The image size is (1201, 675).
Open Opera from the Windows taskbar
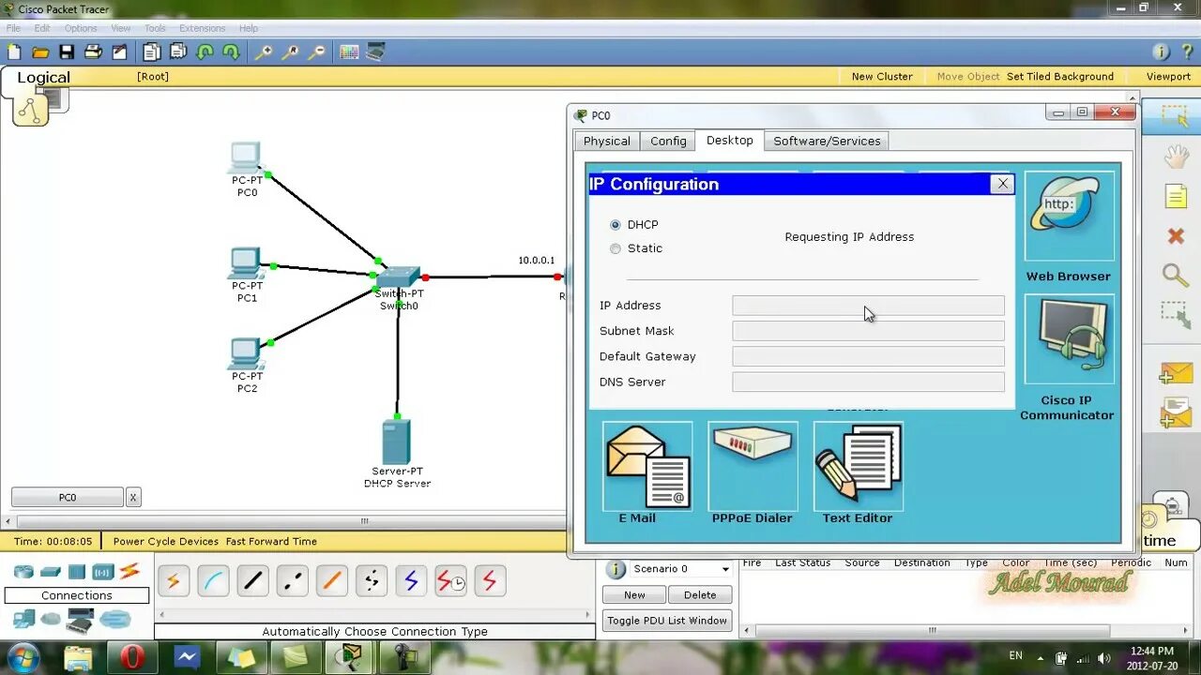[x=132, y=657]
